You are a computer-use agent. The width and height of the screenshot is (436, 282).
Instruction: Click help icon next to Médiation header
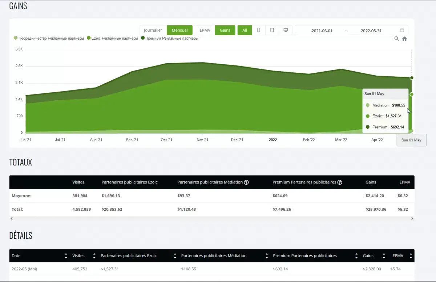[246, 182]
